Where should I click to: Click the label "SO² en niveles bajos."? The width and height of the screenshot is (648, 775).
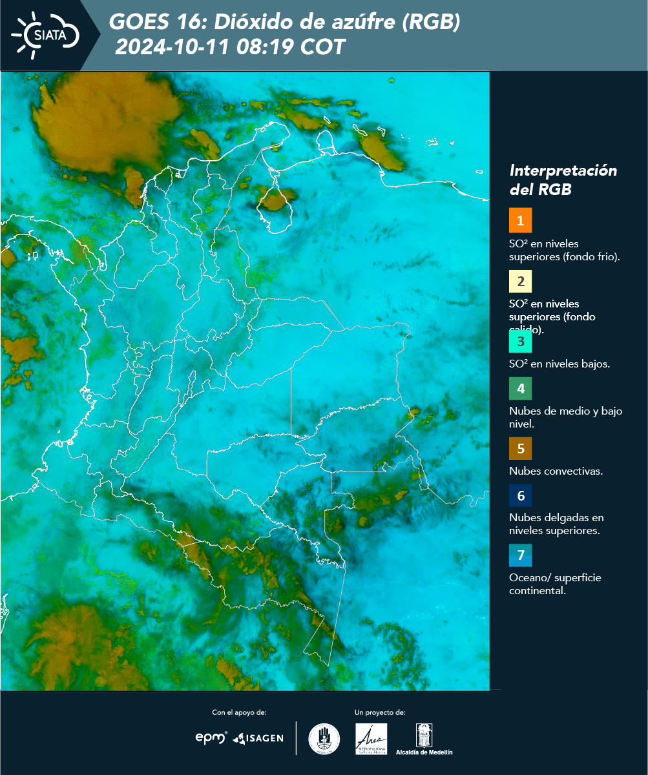[559, 364]
